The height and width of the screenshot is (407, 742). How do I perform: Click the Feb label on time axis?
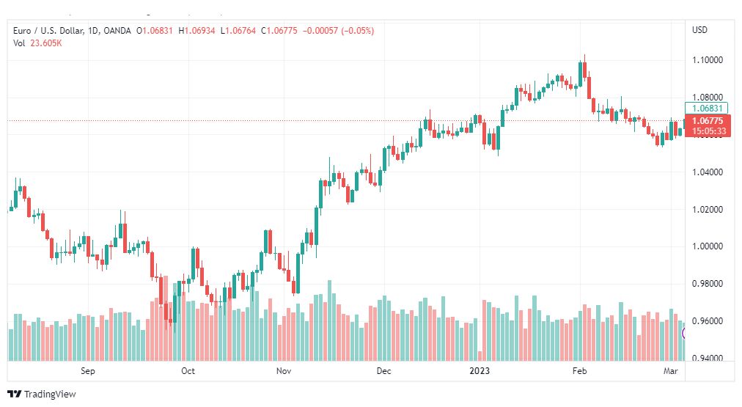[579, 370]
